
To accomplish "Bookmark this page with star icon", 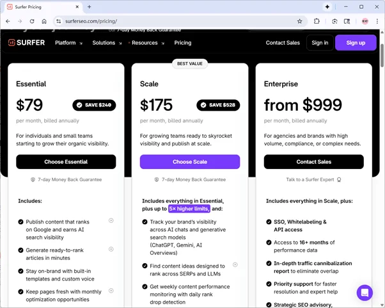I will tap(299, 21).
